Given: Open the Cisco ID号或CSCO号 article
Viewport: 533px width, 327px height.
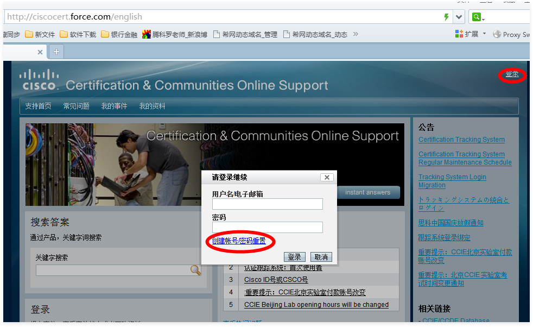Looking at the screenshot, I should click(276, 280).
